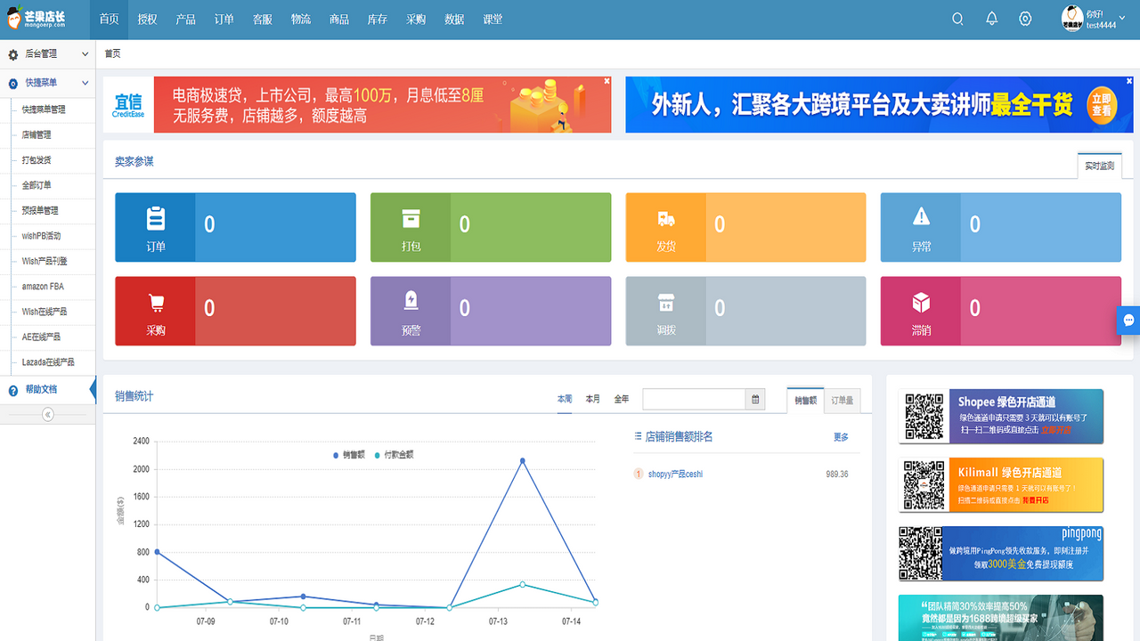1140x641 pixels.
Task: Close the CreditEase banner advertisement
Action: point(607,81)
